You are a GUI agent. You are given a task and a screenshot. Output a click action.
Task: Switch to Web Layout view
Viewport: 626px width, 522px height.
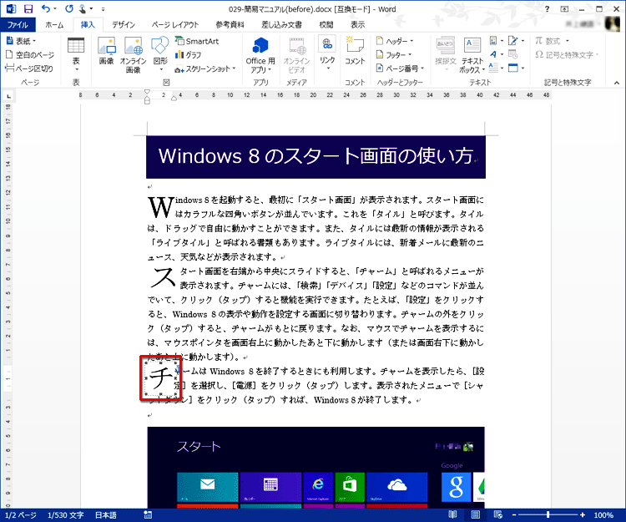point(497,514)
